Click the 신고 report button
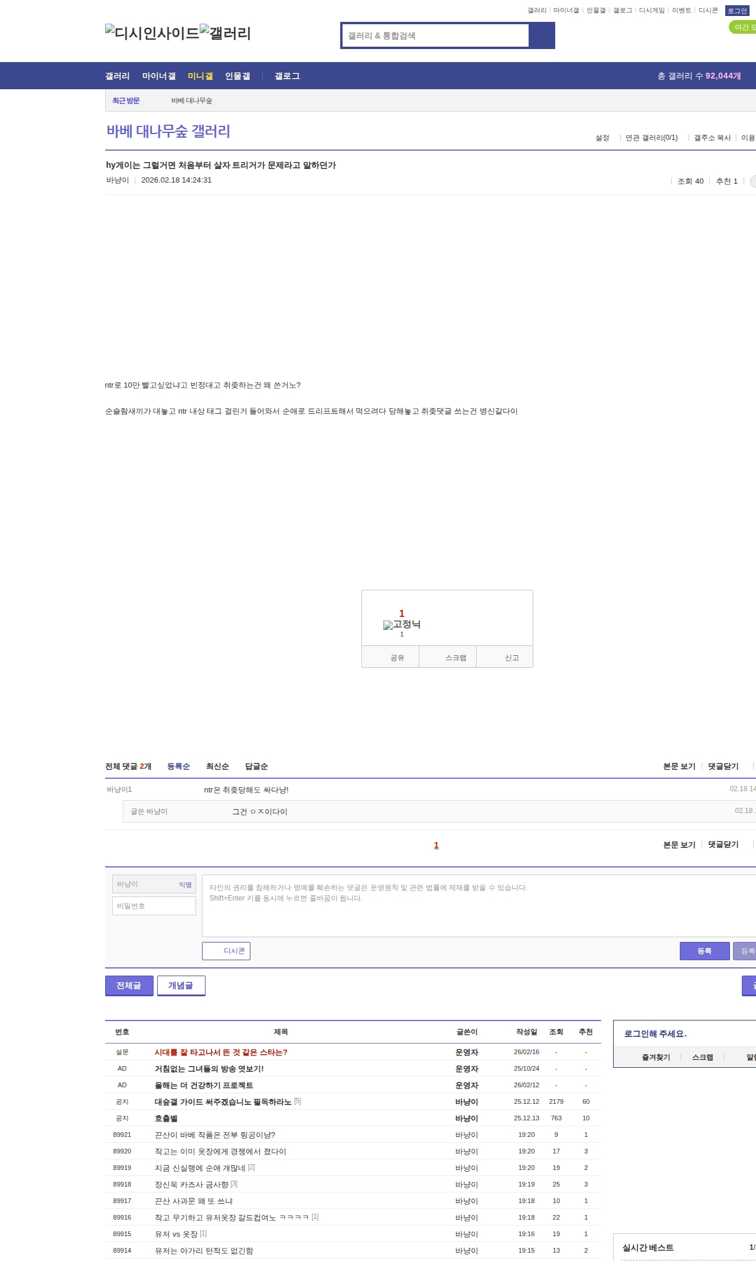756x1261 pixels. coord(511,658)
